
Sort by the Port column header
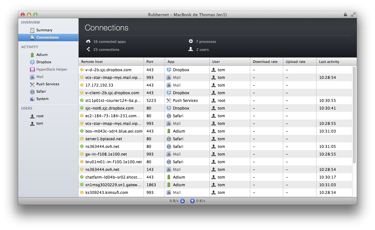point(154,62)
